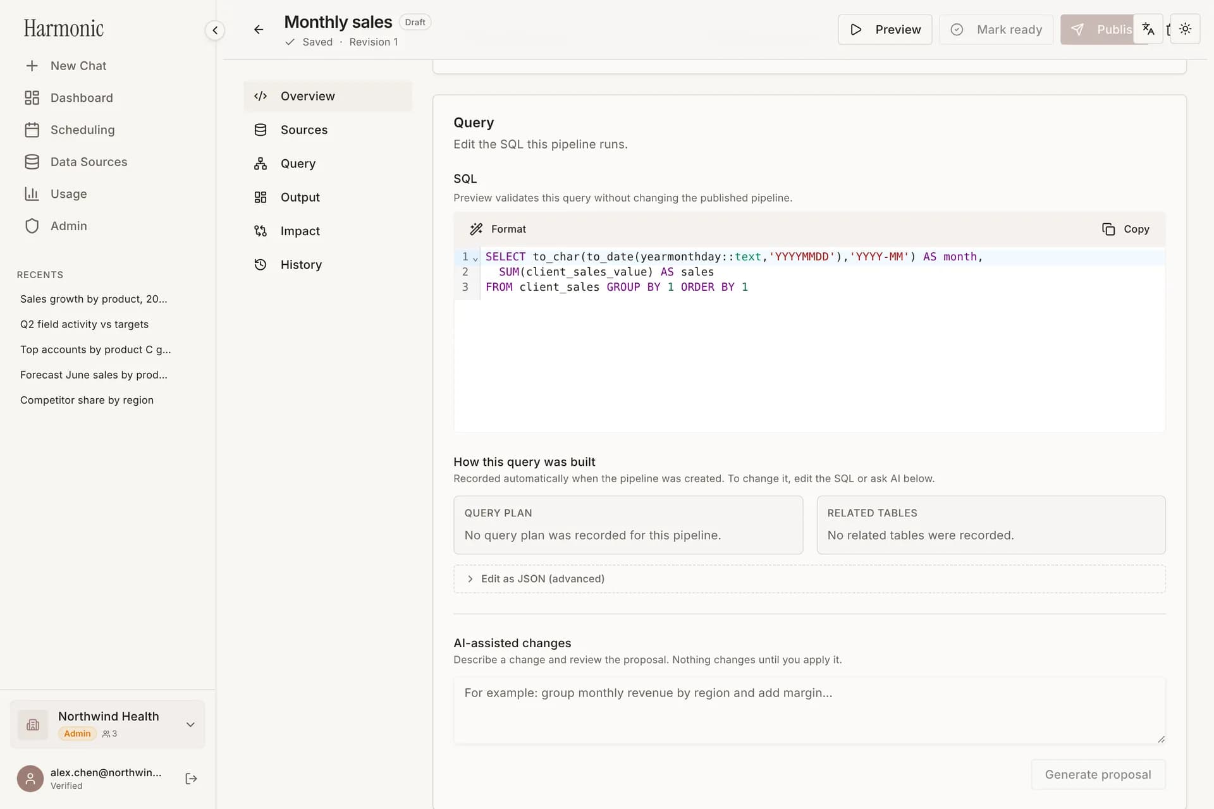Click the Sources database icon

[x=261, y=130]
